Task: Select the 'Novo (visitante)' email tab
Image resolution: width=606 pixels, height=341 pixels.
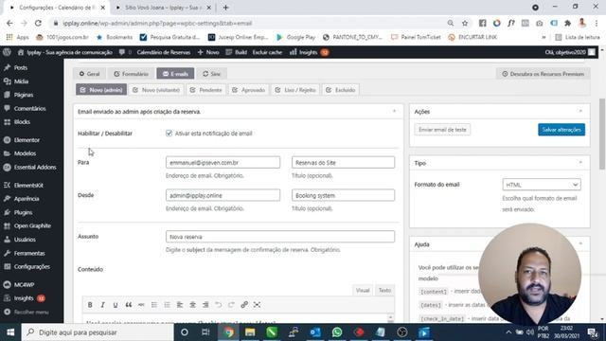Action: [x=156, y=90]
